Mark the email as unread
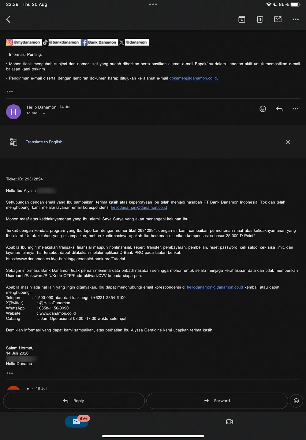Image resolution: width=306 pixels, height=440 pixels. point(278,19)
